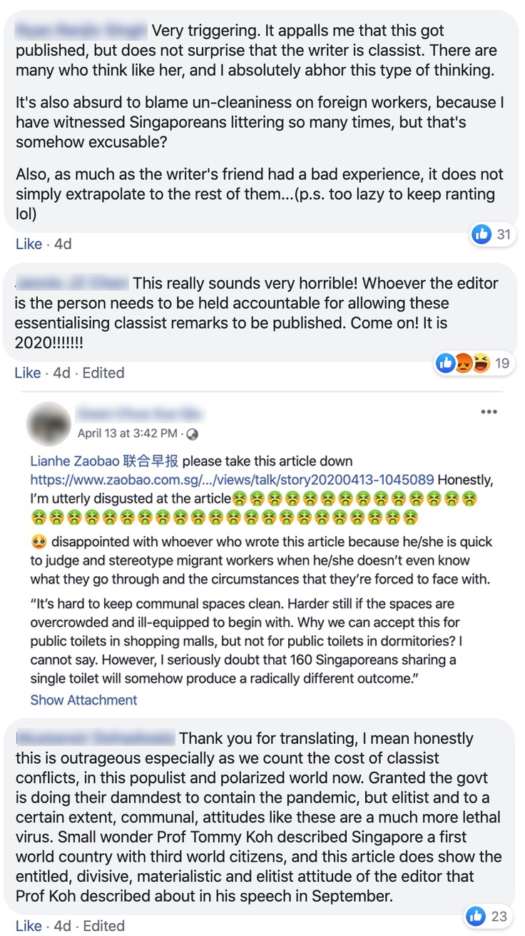Expand Show Attachment on the shared post
The height and width of the screenshot is (936, 525).
83,700
